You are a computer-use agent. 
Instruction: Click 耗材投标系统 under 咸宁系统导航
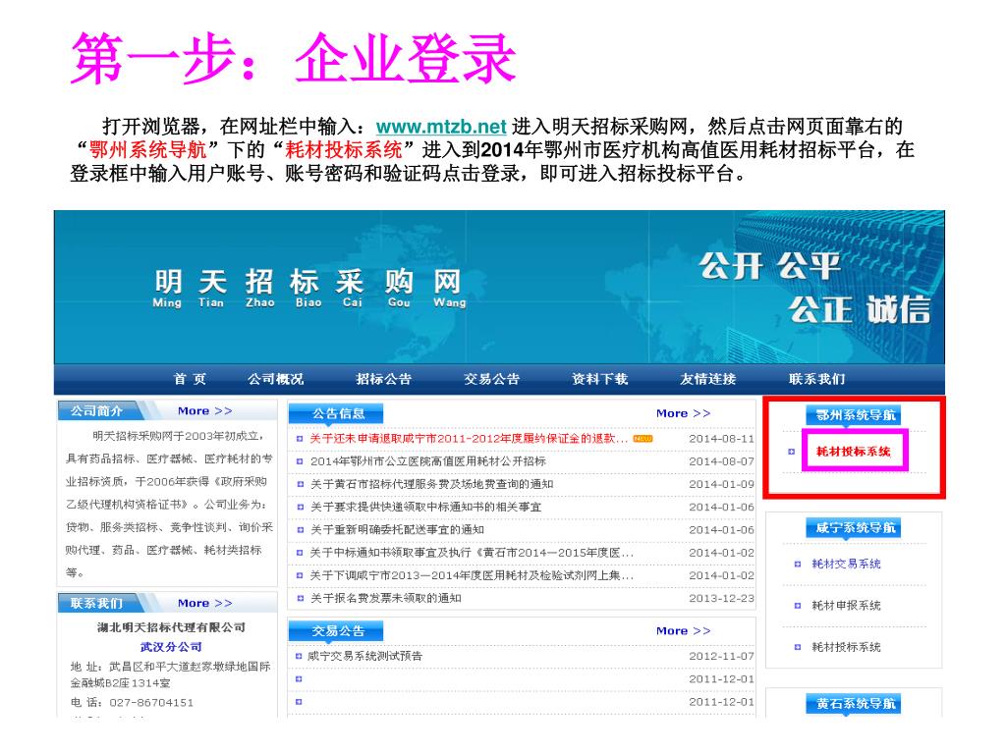846,647
